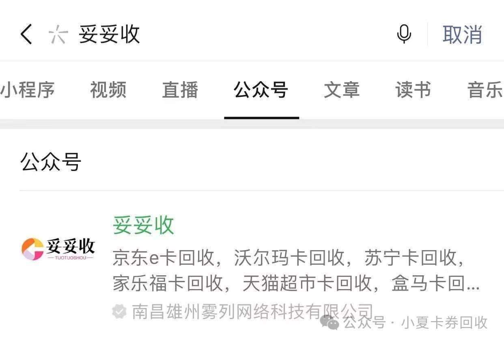Viewport: 504px width, 343px height.
Task: Switch to the 文章 tab
Action: 342,90
